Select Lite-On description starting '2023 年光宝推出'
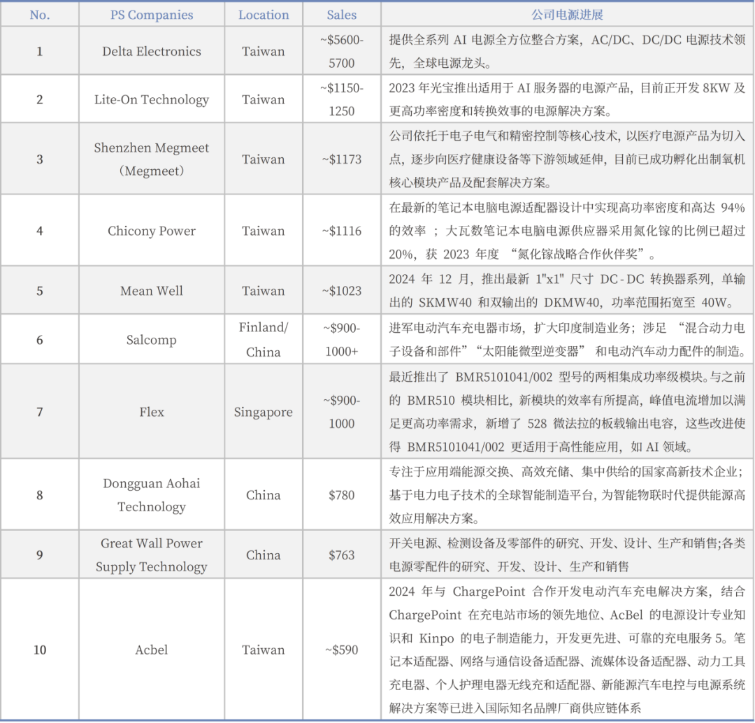The height and width of the screenshot is (723, 755). click(567, 99)
